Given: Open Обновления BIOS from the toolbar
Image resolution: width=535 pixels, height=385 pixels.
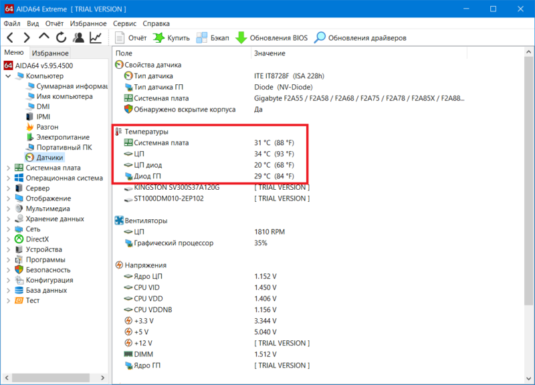Looking at the screenshot, I should tap(272, 38).
